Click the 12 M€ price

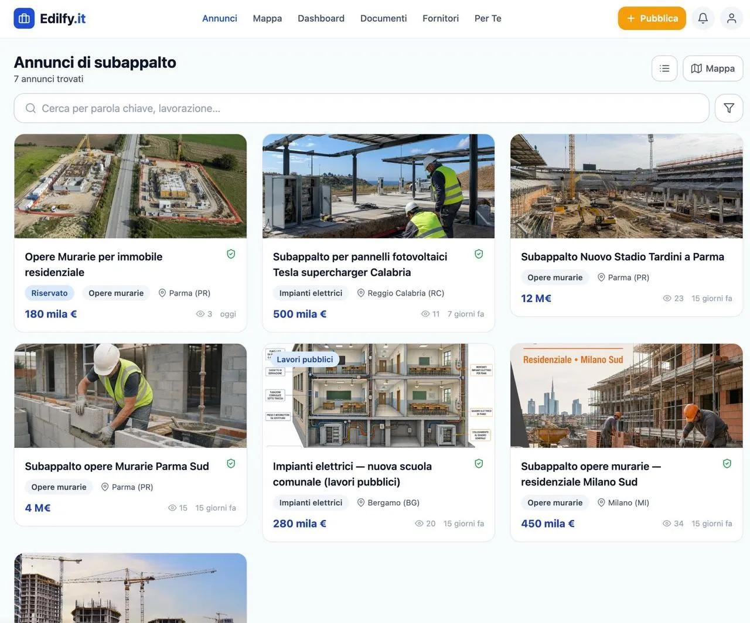tap(536, 298)
